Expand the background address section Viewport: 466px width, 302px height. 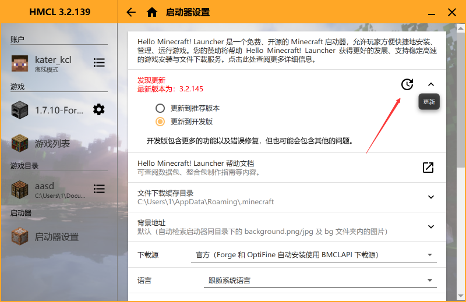point(431,227)
